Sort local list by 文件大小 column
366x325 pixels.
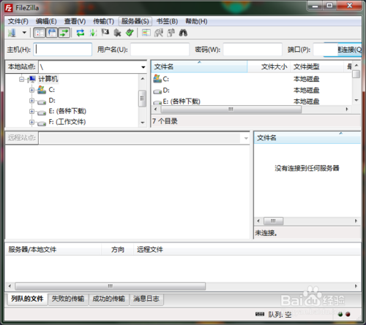click(269, 66)
